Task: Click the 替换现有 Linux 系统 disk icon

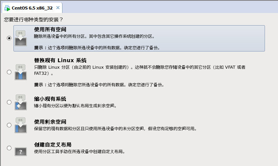Action: [21, 72]
